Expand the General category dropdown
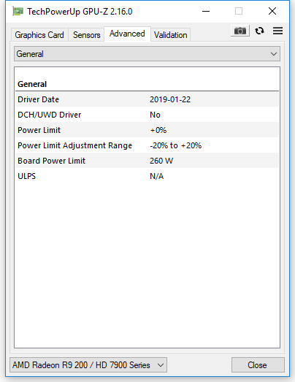 click(x=147, y=54)
